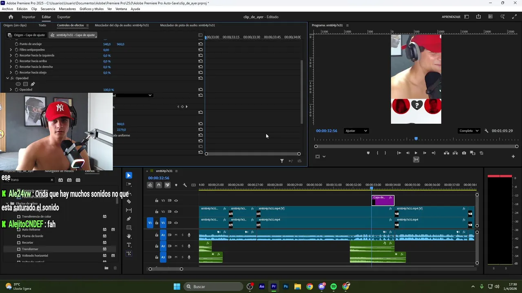Switch to the Texto panel tab
This screenshot has height=293, width=522.
pos(42,25)
